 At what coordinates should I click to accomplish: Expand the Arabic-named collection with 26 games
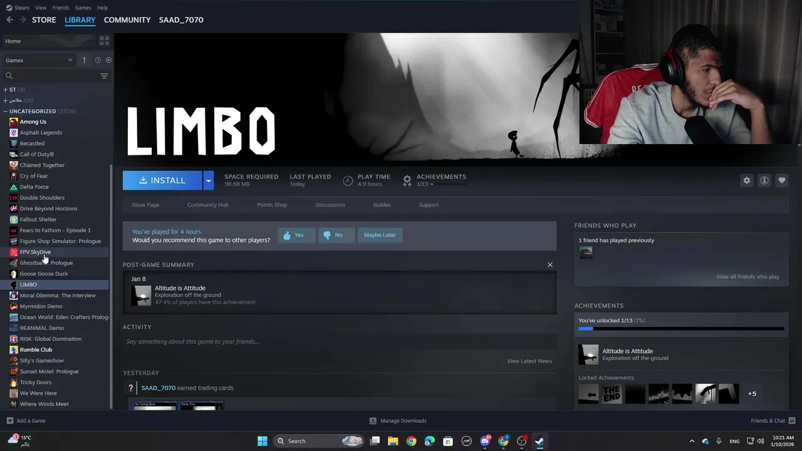[5, 100]
